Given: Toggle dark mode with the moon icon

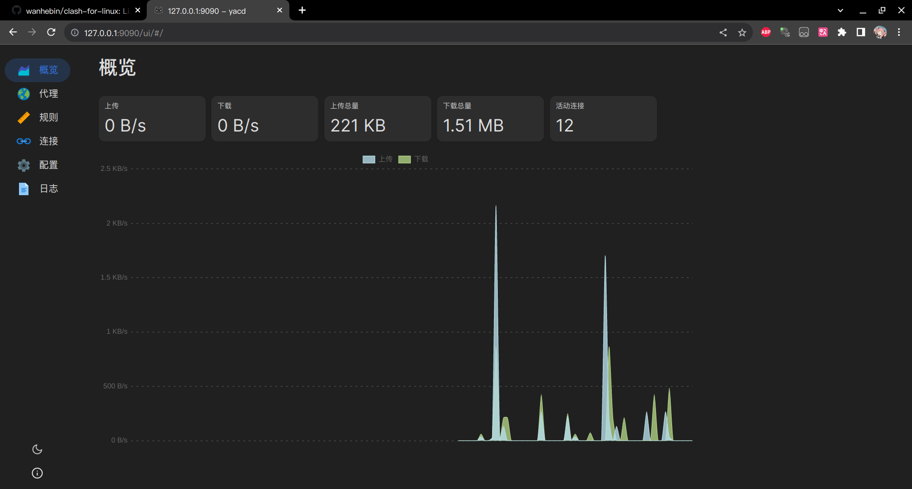Looking at the screenshot, I should tap(37, 449).
